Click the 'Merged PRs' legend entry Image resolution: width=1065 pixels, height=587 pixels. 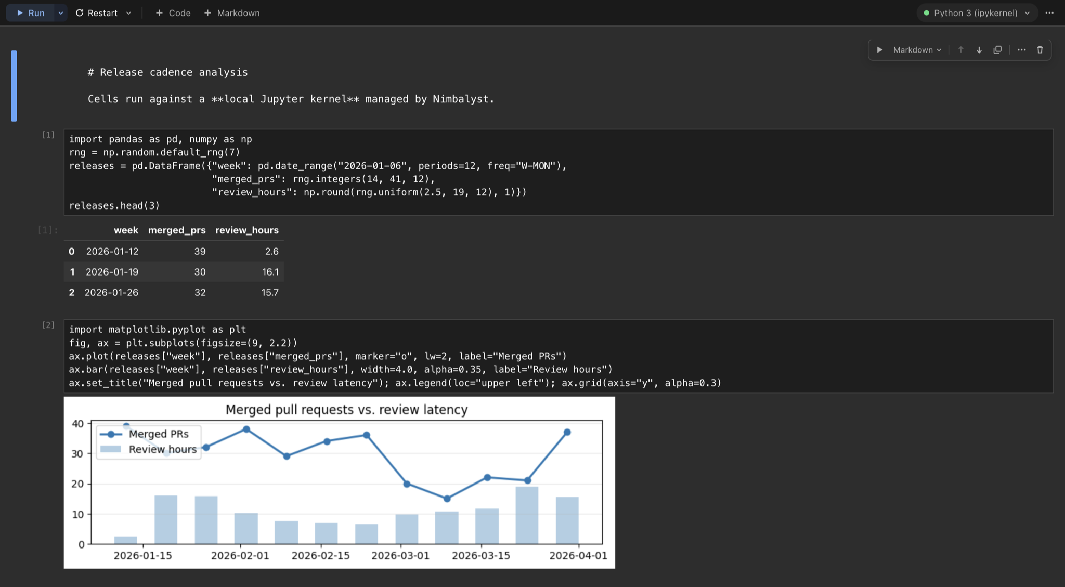145,434
